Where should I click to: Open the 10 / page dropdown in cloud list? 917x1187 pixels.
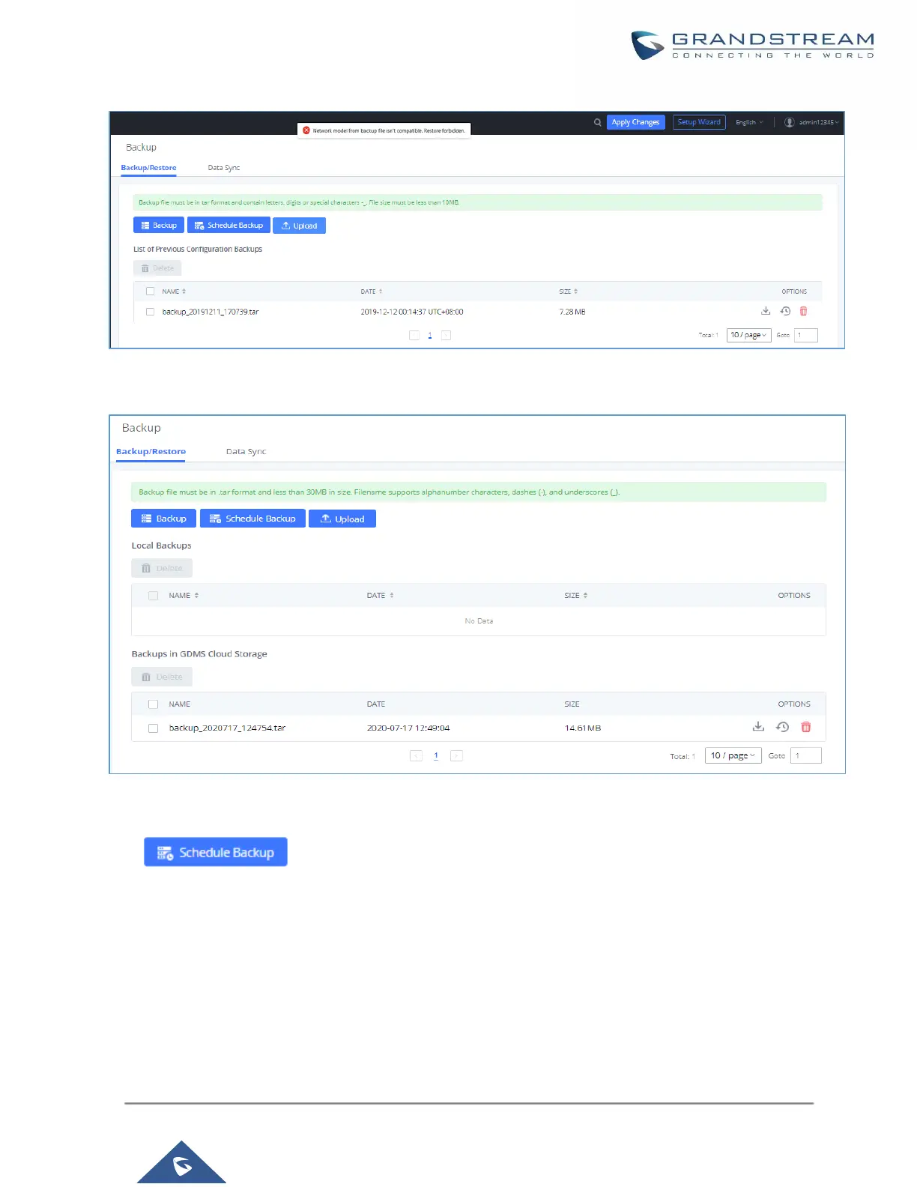click(733, 755)
